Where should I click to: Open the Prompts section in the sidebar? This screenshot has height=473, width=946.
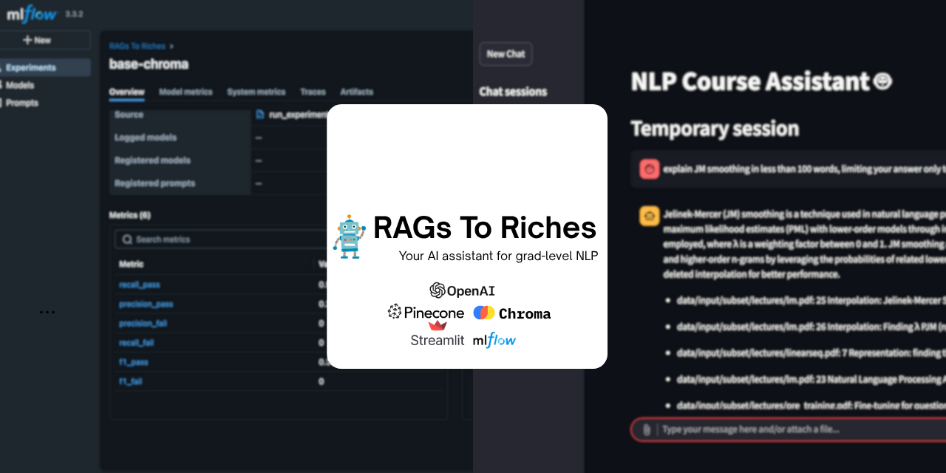(x=21, y=103)
